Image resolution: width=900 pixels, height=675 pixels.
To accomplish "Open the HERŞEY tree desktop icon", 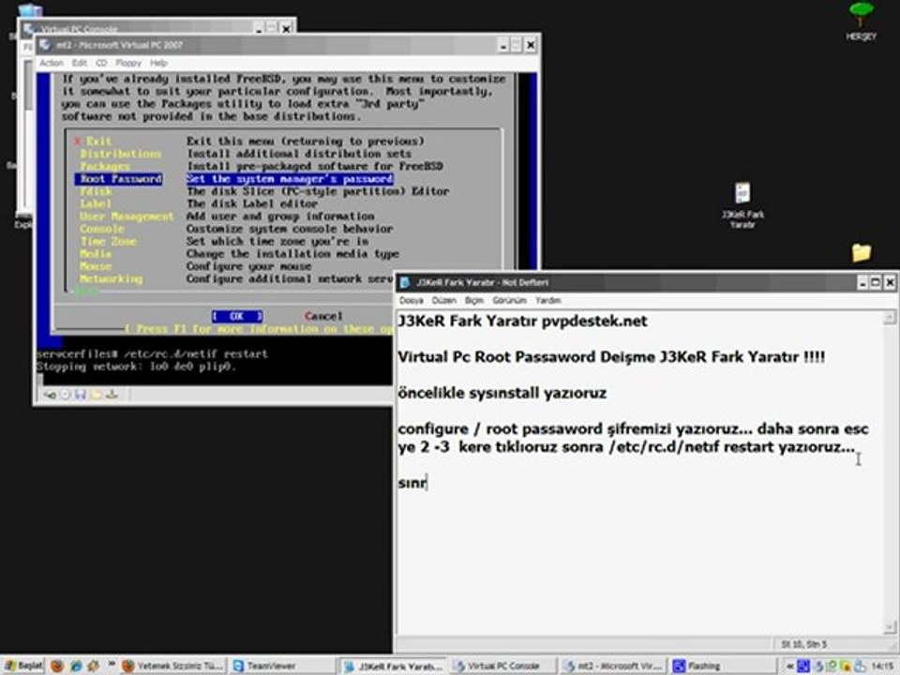I will pyautogui.click(x=861, y=22).
